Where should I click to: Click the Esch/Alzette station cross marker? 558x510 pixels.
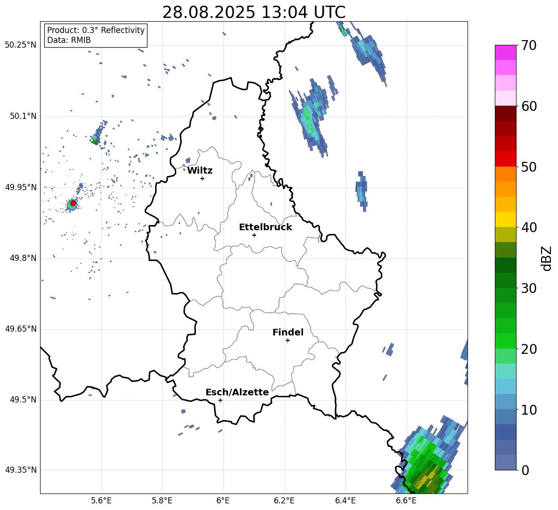220,400
